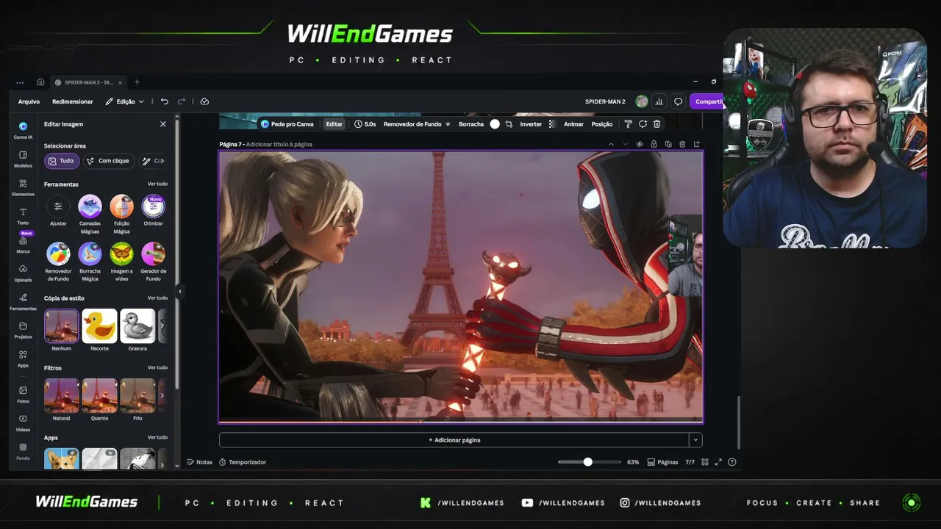Click the Compartilhar share button
Image resolution: width=941 pixels, height=529 pixels.
707,101
